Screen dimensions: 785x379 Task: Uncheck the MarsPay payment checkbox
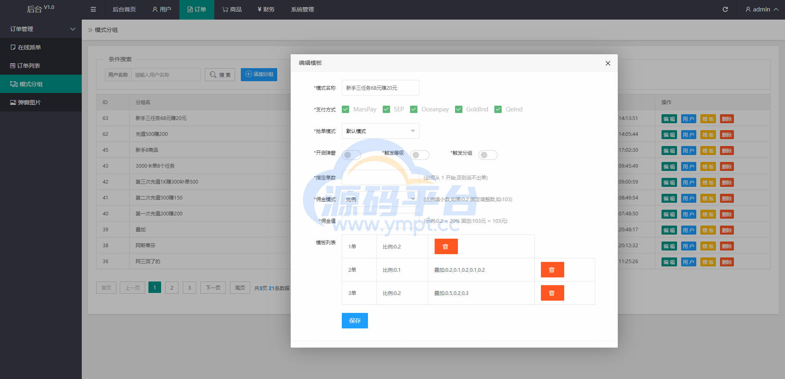345,109
